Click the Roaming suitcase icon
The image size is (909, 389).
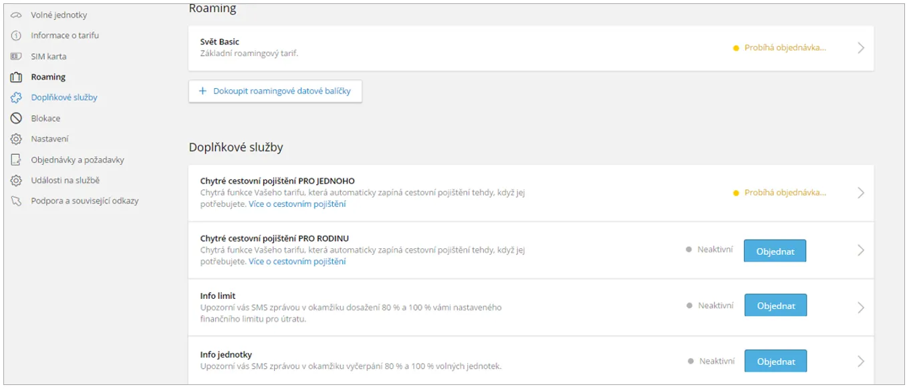click(x=17, y=77)
